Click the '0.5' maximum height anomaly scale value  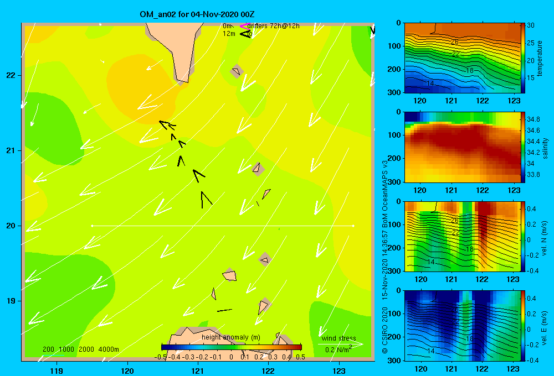(300, 357)
